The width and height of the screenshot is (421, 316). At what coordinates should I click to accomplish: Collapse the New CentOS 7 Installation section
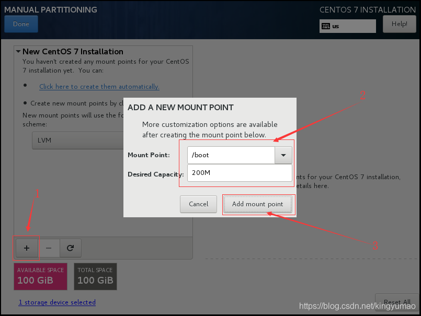pos(18,51)
